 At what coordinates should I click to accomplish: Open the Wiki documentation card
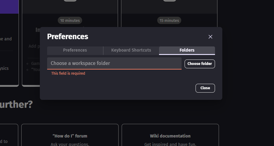tap(170, 135)
